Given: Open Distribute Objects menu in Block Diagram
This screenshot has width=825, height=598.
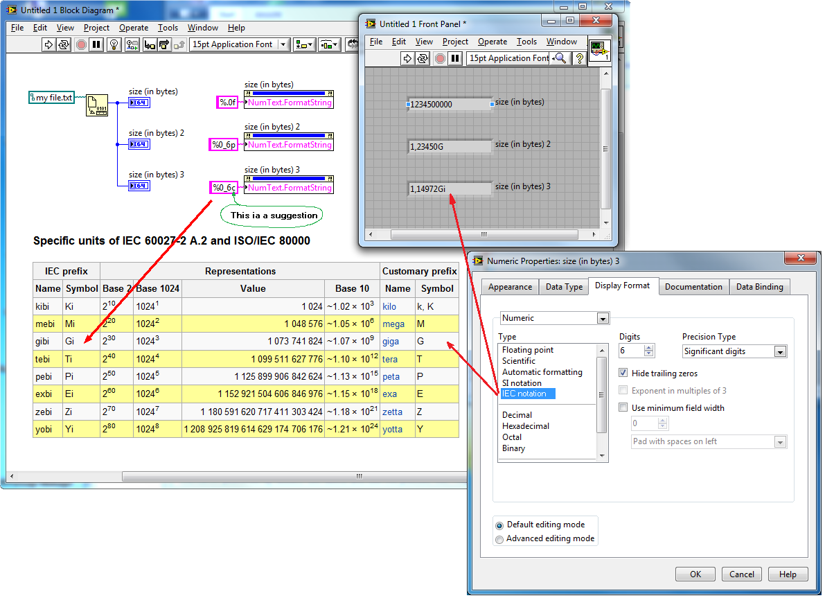Looking at the screenshot, I should (329, 45).
